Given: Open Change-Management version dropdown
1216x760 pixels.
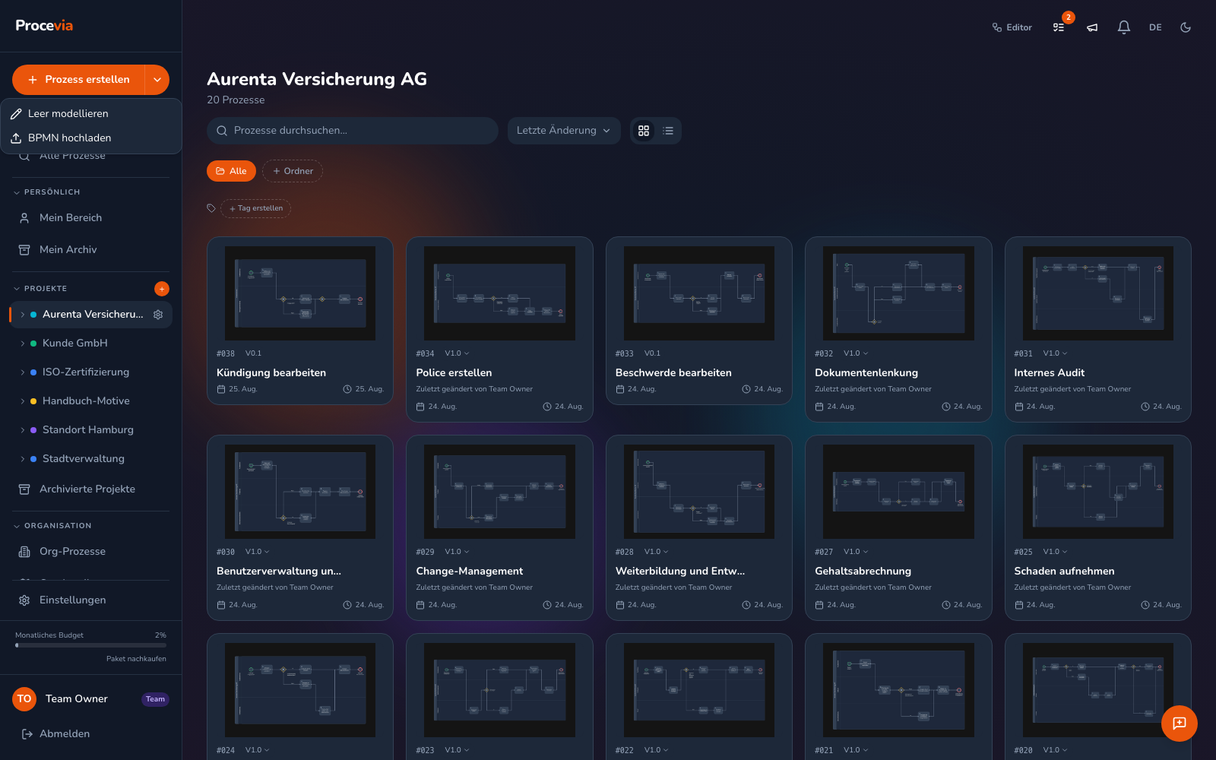Looking at the screenshot, I should (457, 552).
